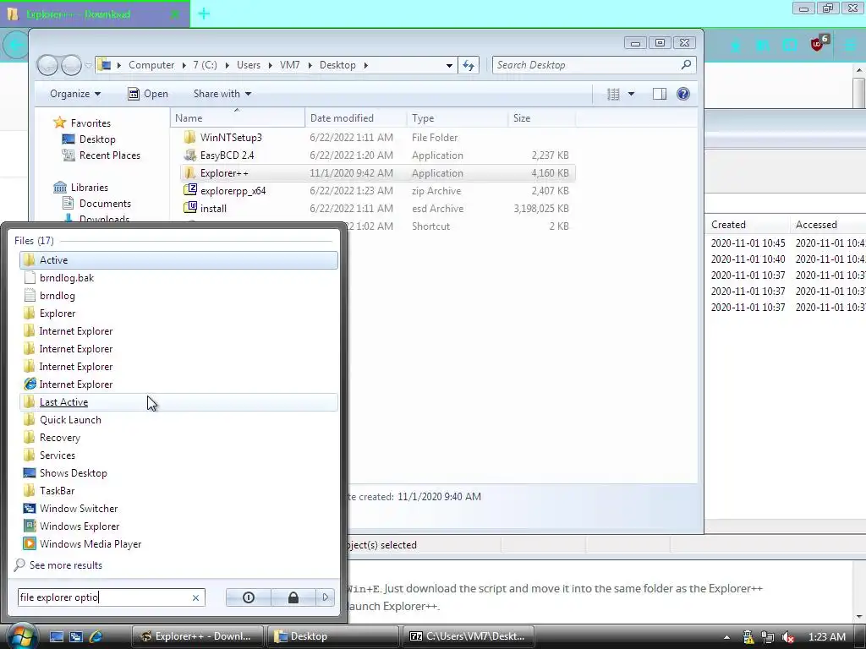Open Desktop under Favorites
Image resolution: width=866 pixels, height=649 pixels.
tap(97, 139)
